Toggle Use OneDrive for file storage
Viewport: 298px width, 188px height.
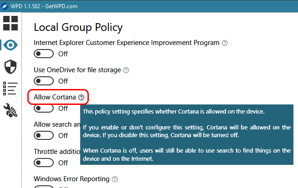[x=44, y=81]
